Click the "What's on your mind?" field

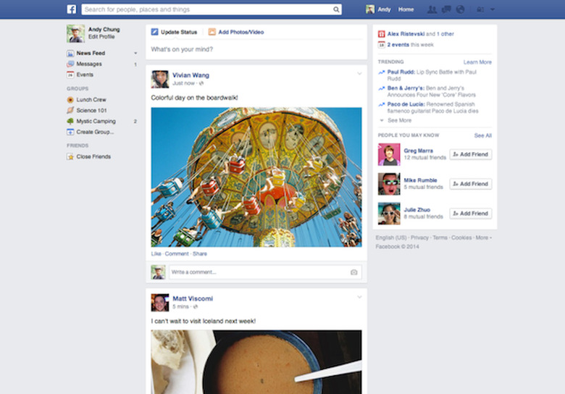coord(256,49)
